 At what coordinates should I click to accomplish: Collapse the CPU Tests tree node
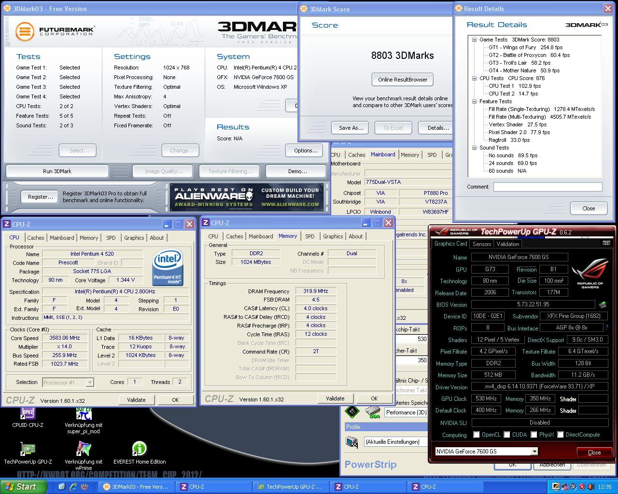(x=474, y=78)
